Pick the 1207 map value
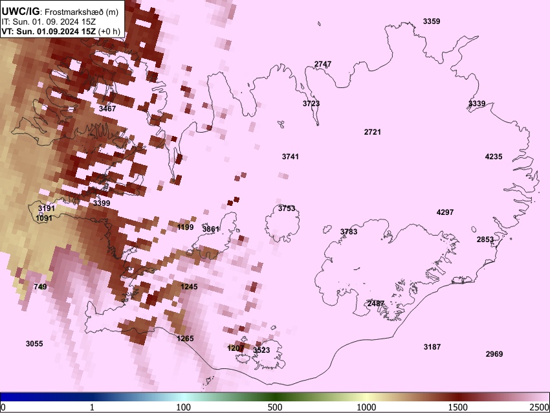Image resolution: width=550 pixels, height=413 pixels. (x=236, y=348)
